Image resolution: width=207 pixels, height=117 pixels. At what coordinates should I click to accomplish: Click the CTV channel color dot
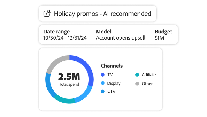click(103, 91)
